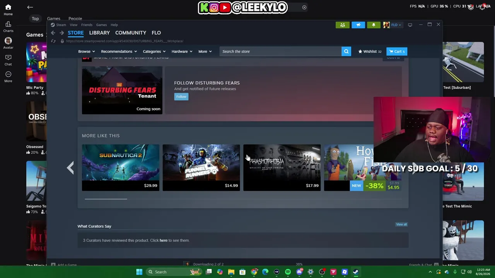Click the More Like This carousel scrollbar
The image size is (495, 278).
coord(106,199)
